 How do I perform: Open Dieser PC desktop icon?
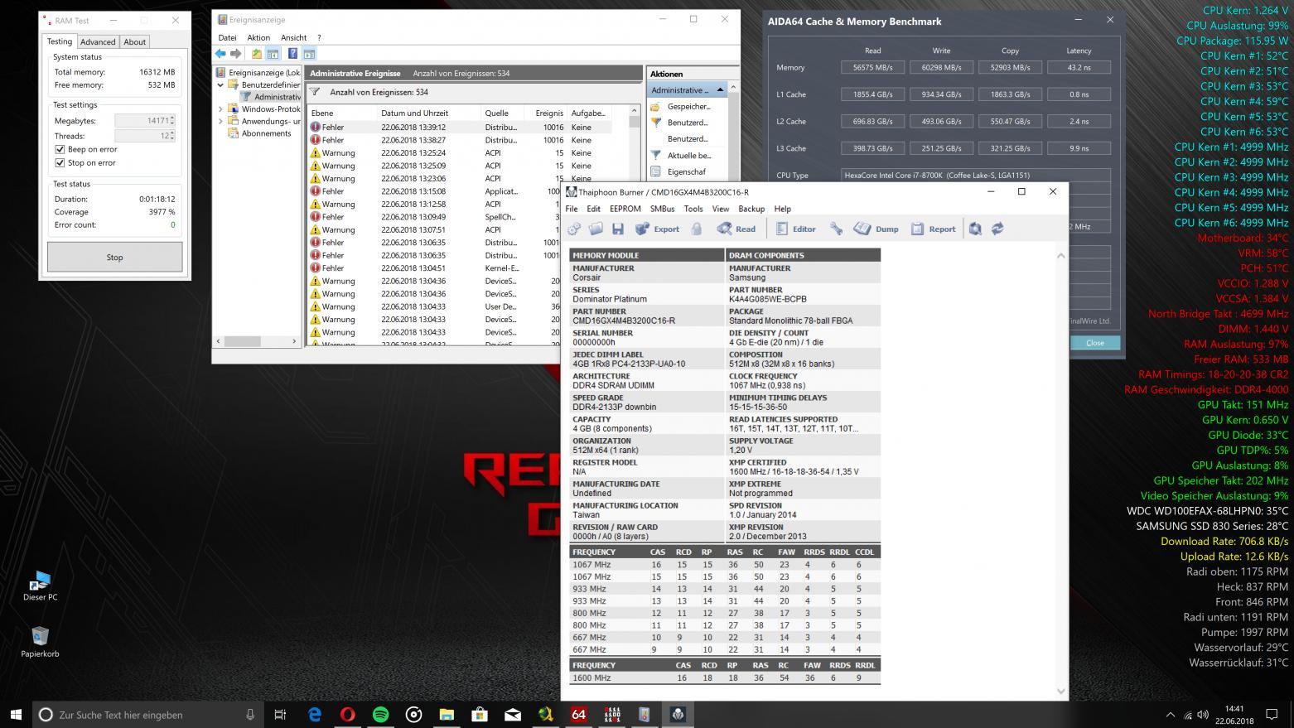pos(40,585)
